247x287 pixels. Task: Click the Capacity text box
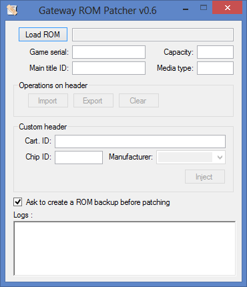(215, 52)
